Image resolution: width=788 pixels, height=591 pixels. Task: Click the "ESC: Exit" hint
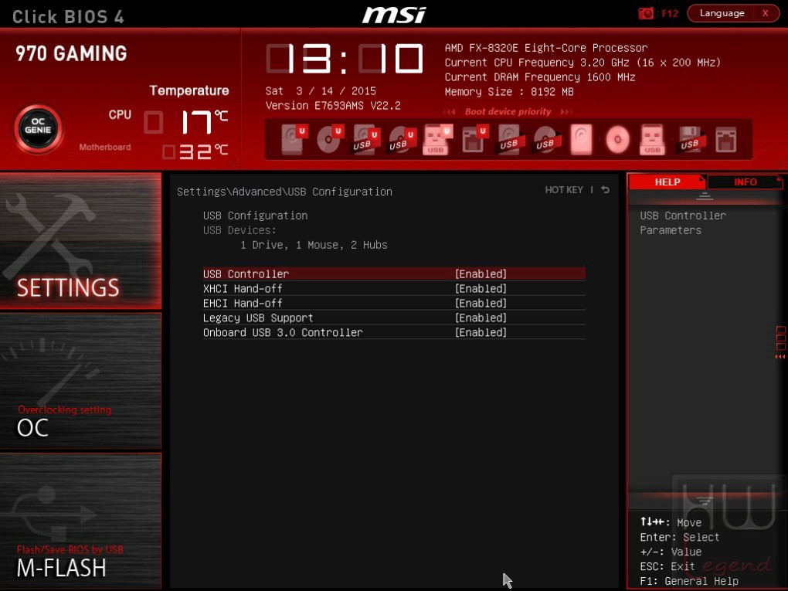coord(667,566)
